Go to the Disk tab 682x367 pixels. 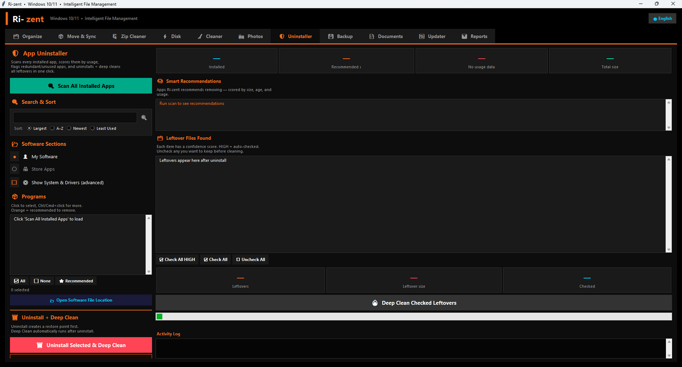(172, 36)
